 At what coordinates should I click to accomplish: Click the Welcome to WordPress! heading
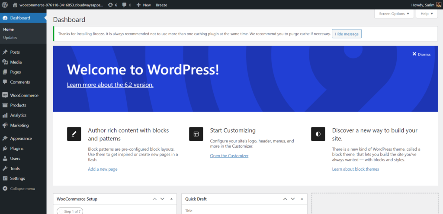click(x=143, y=69)
